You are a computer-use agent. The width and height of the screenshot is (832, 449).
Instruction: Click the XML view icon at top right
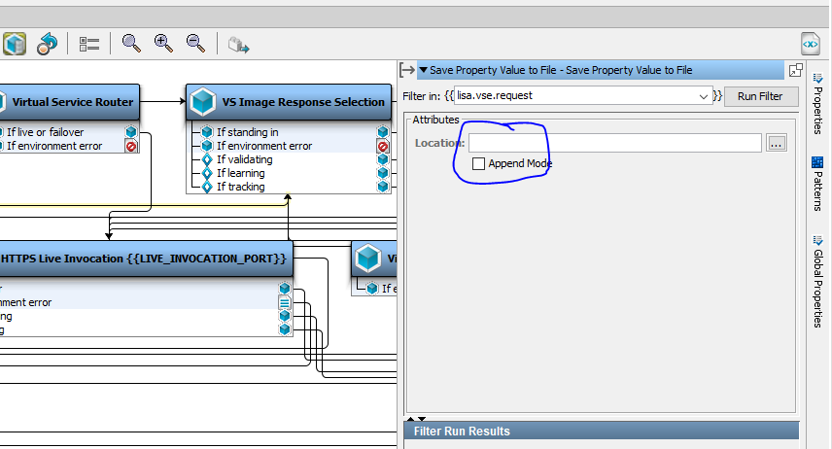tap(810, 44)
